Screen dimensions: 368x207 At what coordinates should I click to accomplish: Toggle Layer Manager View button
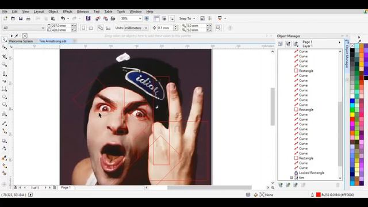click(296, 44)
